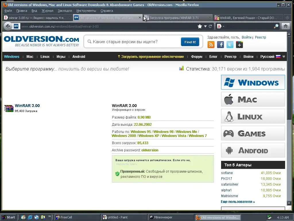Click the search magnifier in the browser search box
The height and width of the screenshot is (221, 294).
(276, 26)
